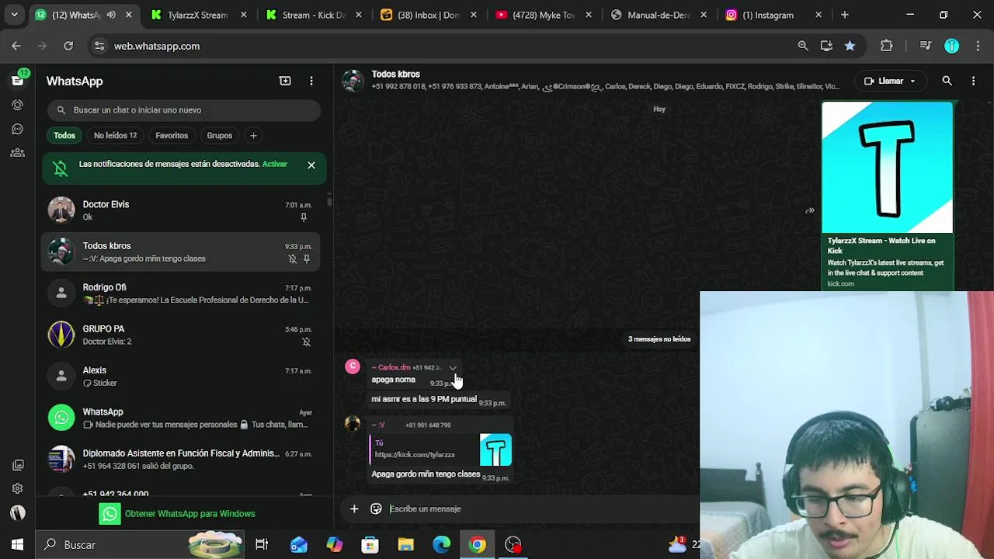Viewport: 994px width, 559px height.
Task: Switch to the Stream - Kick Da tab
Action: [315, 15]
